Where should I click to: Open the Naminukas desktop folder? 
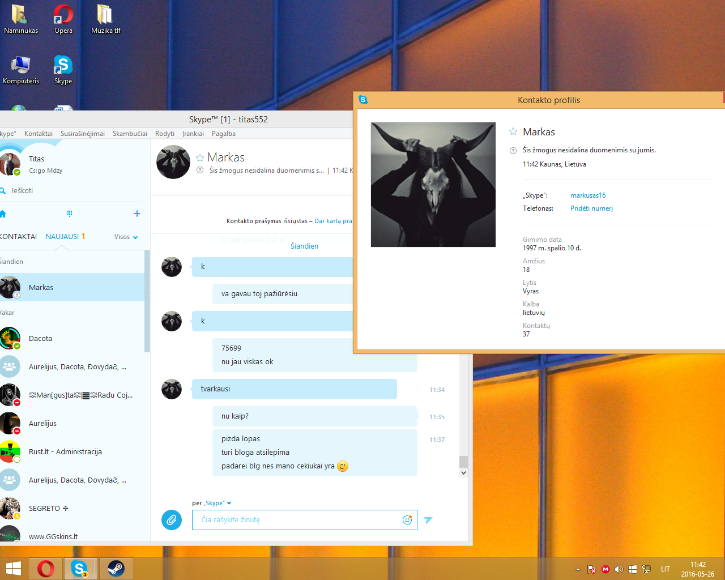20,19
